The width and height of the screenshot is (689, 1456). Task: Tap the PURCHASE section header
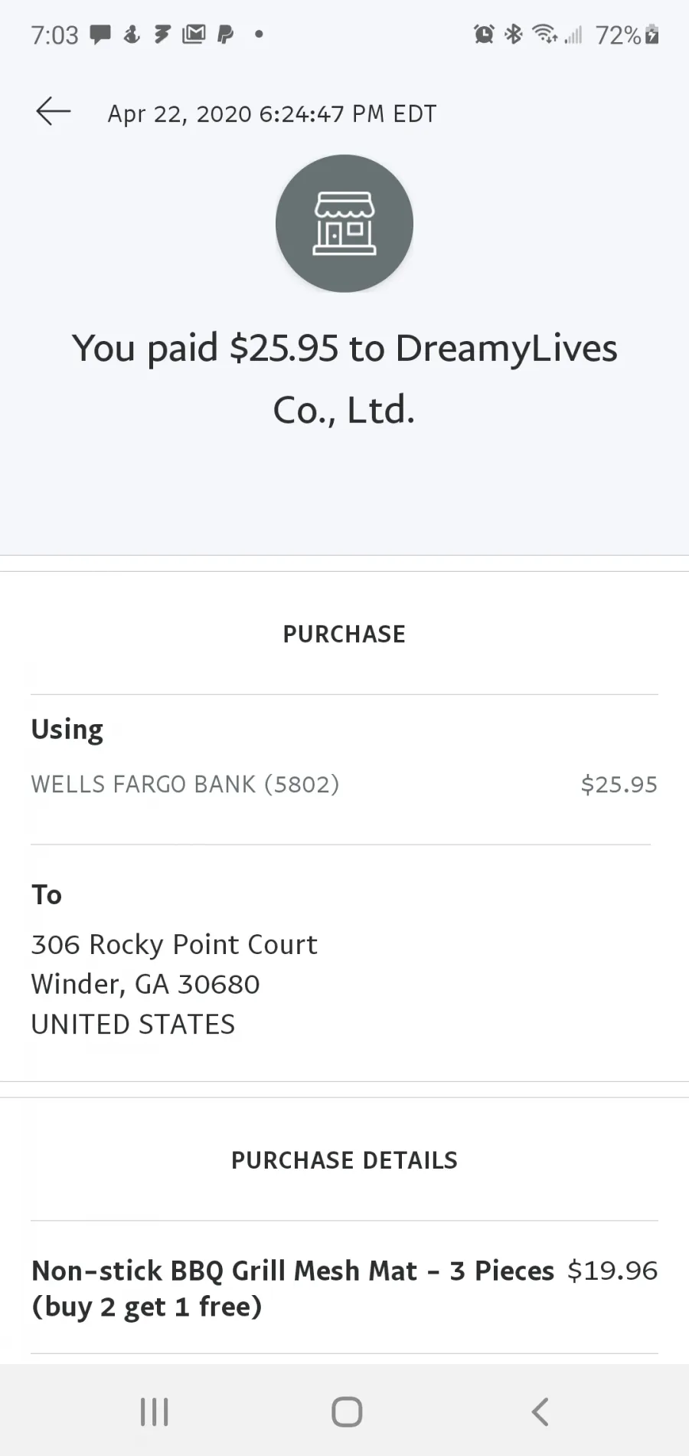[x=344, y=634]
